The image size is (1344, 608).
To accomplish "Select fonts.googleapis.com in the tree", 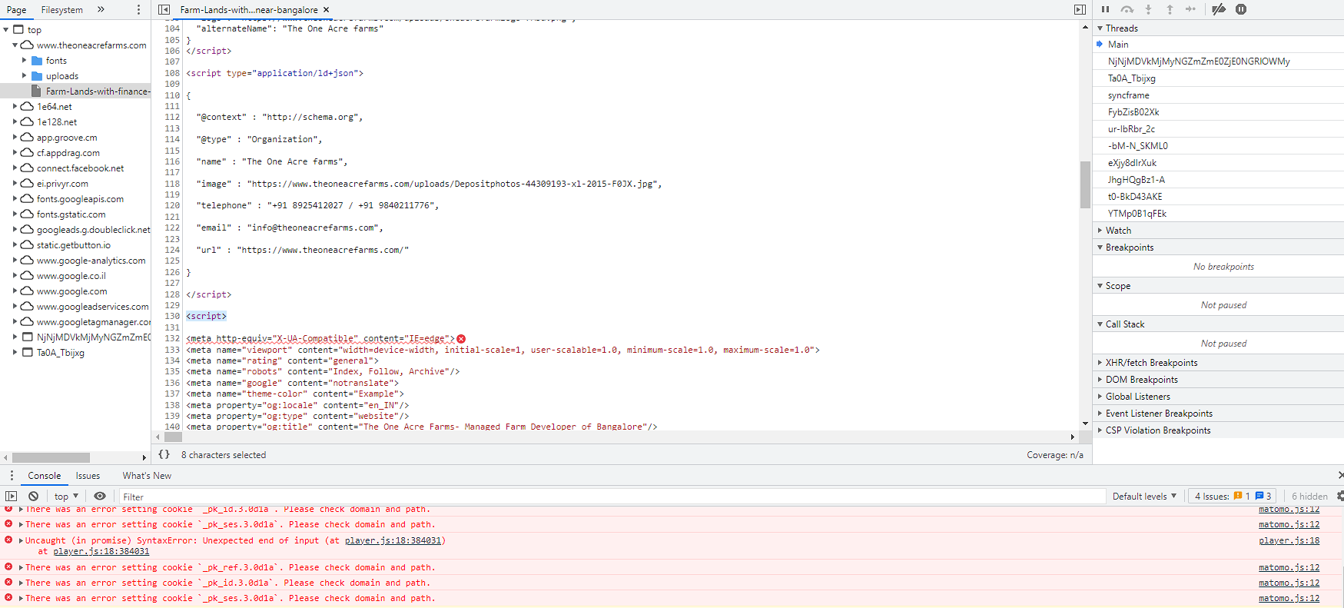I will click(x=80, y=199).
